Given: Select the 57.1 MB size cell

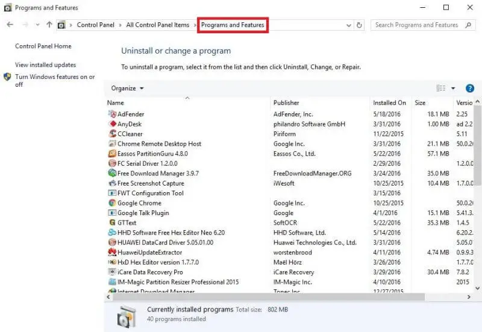Looking at the screenshot, I should tap(438, 154).
